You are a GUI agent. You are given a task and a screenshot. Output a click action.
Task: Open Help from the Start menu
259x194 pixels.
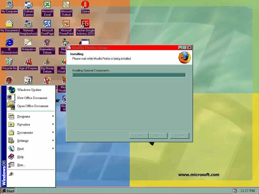(x=31, y=157)
